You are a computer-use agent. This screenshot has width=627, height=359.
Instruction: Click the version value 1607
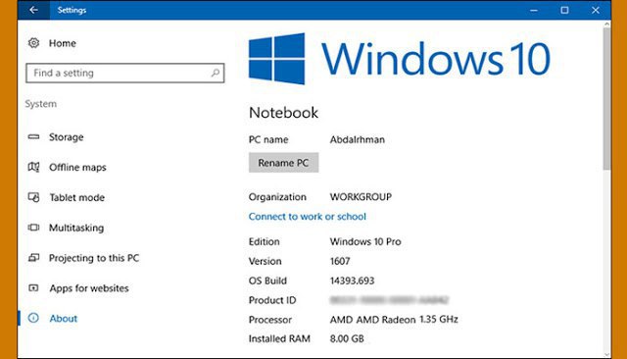[x=340, y=261]
